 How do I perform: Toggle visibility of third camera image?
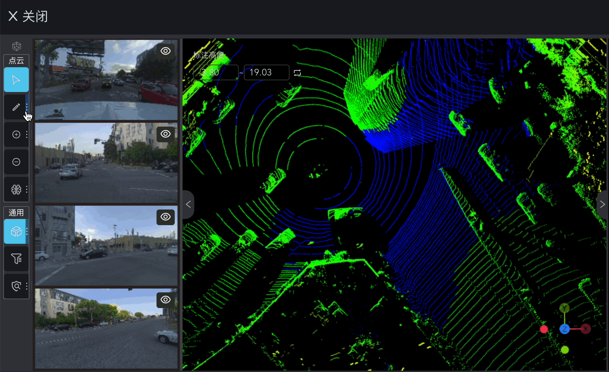click(x=166, y=217)
